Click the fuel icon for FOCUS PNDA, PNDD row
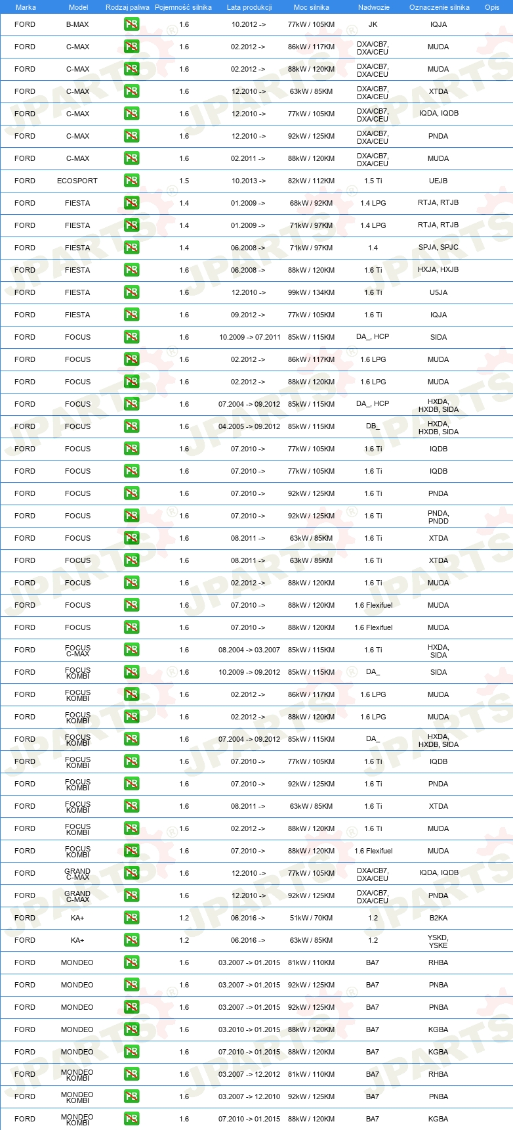The width and height of the screenshot is (513, 1130). coord(131,516)
